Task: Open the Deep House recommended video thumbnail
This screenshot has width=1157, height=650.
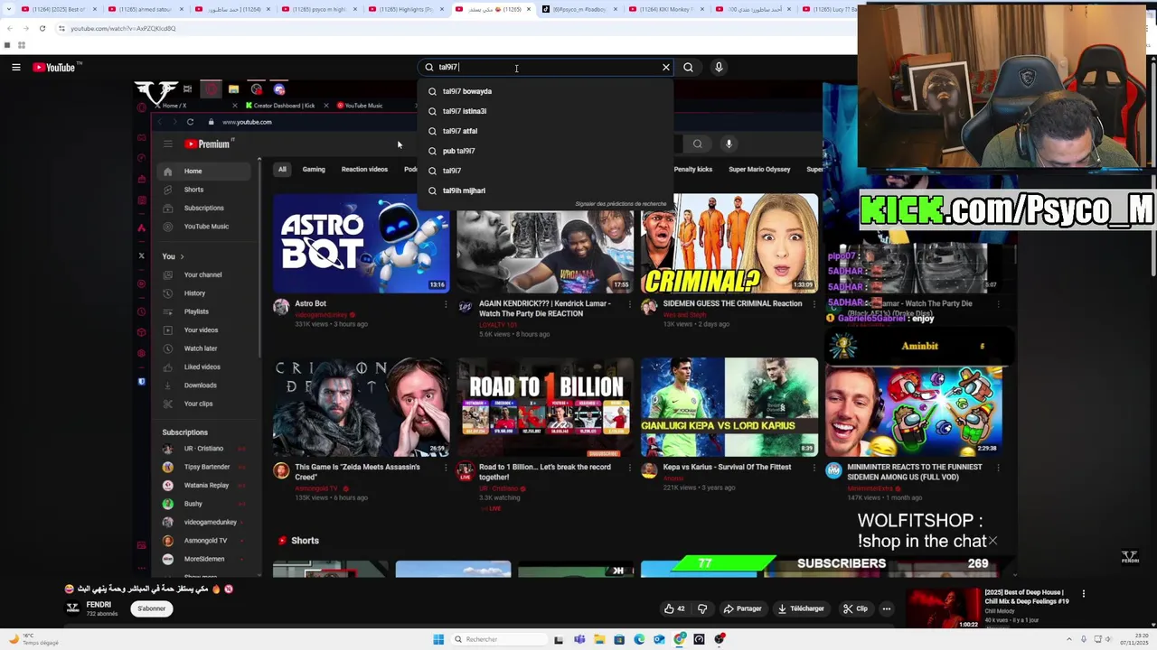Action: click(943, 608)
